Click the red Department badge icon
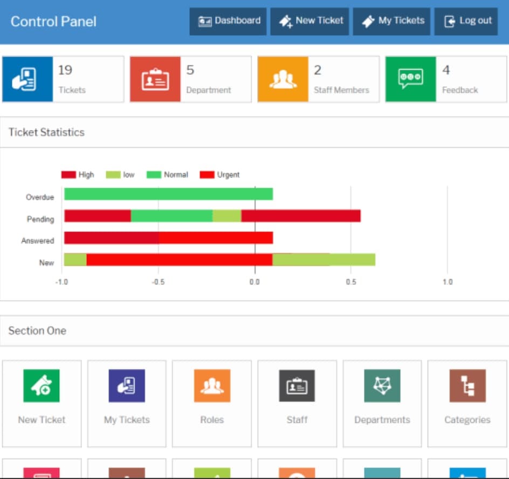509x479 pixels. 155,79
